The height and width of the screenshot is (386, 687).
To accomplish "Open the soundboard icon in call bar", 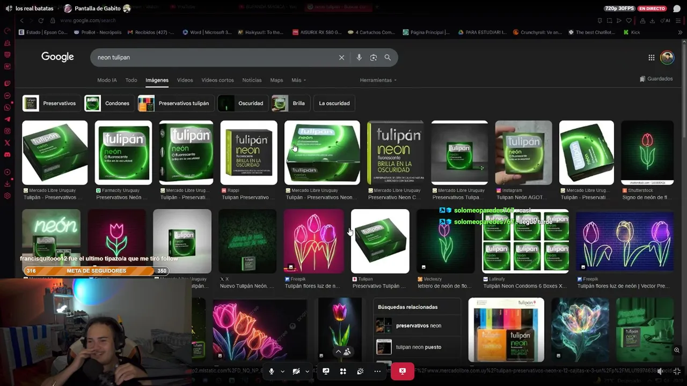I will tap(360, 371).
